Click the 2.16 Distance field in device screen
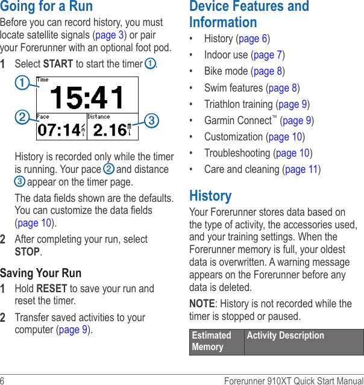The image size is (364, 385). [113, 127]
